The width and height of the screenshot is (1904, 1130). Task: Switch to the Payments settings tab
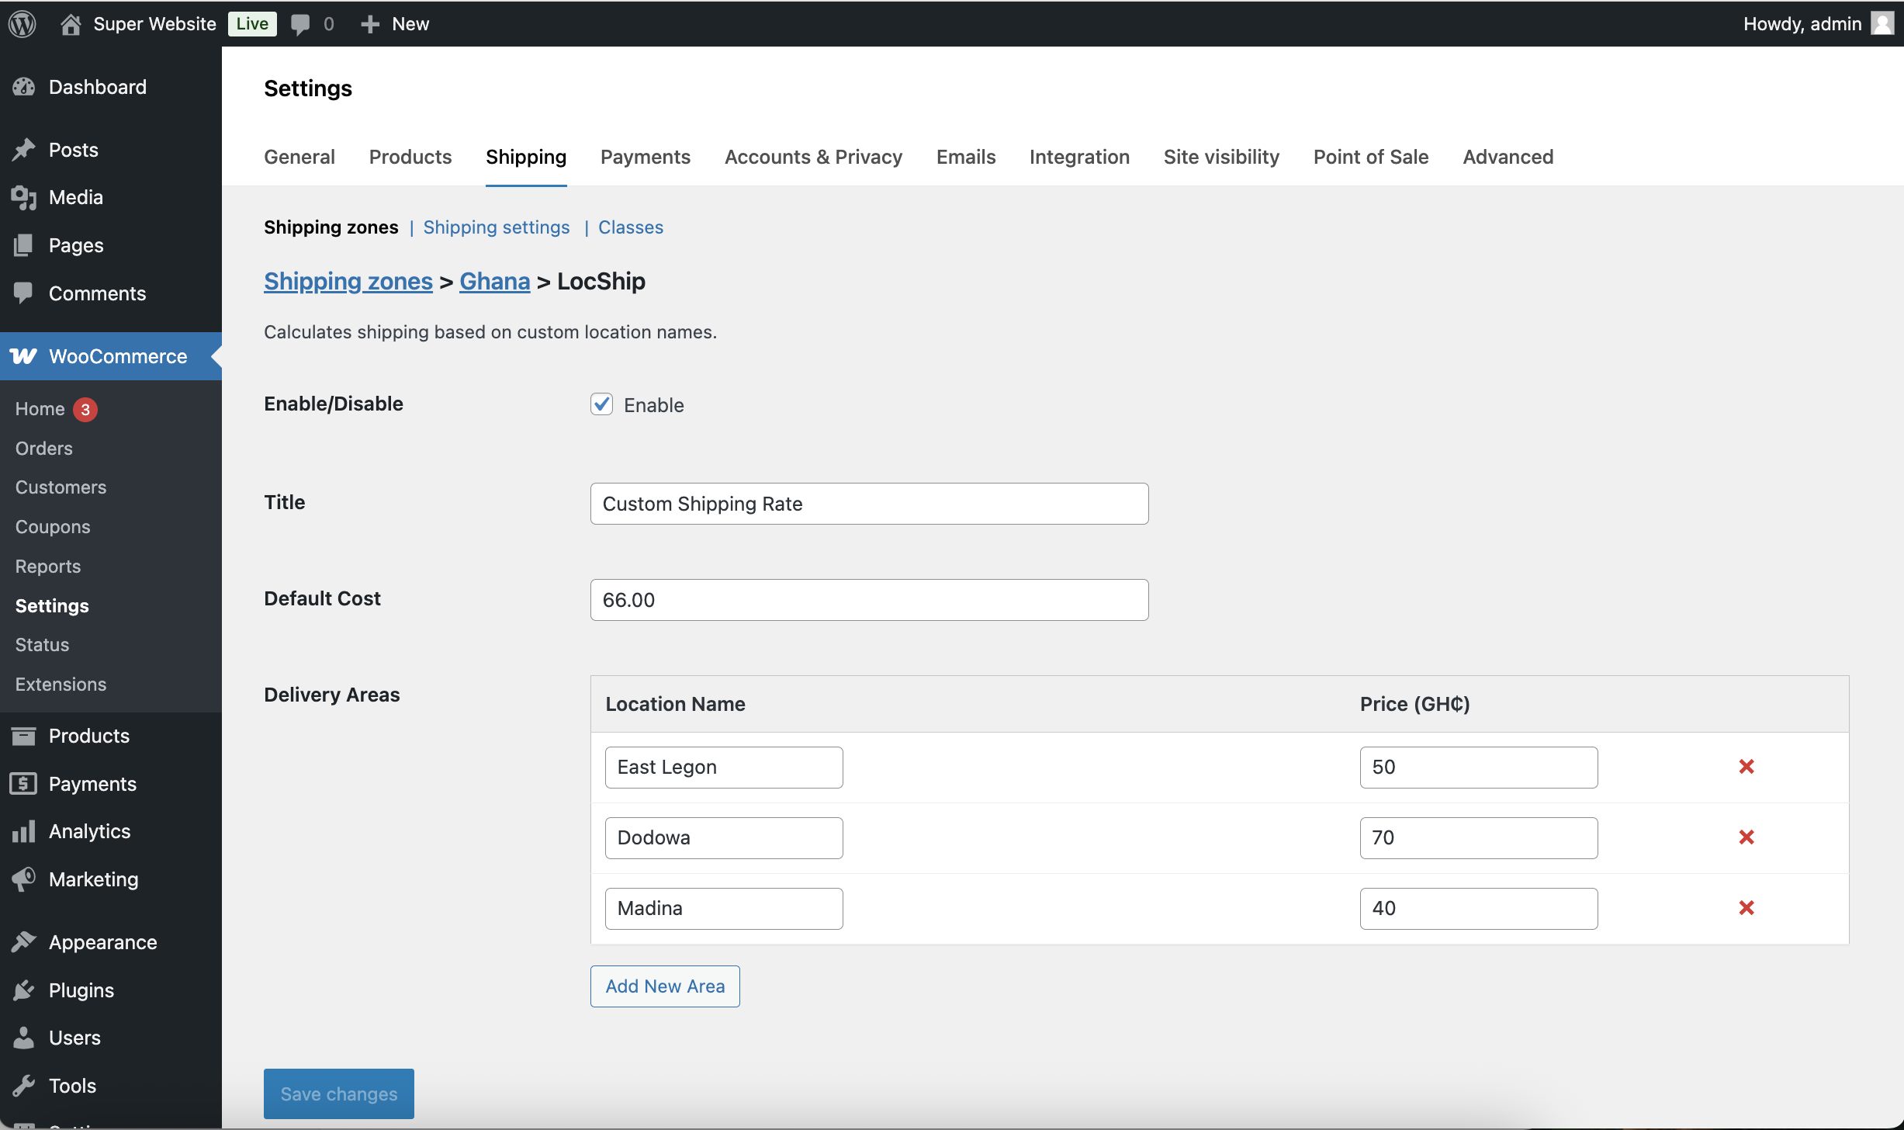tap(645, 157)
